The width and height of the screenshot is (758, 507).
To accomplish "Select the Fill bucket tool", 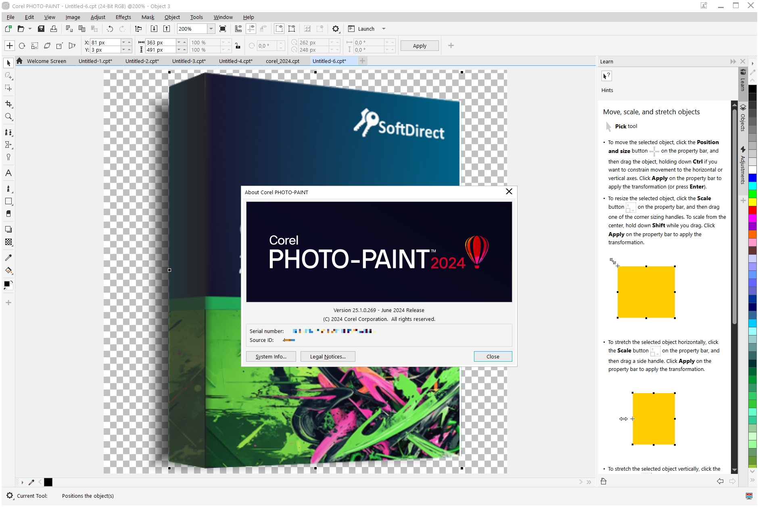I will click(x=8, y=270).
